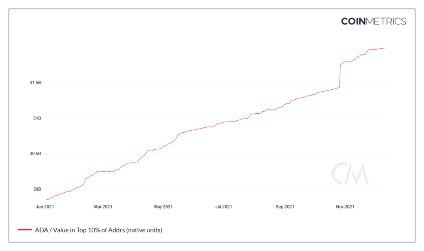Select the Jan 2021 x-axis label
The width and height of the screenshot is (424, 251).
pyautogui.click(x=45, y=206)
